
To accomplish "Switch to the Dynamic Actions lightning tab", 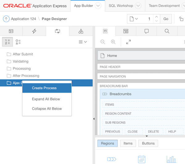I will (34, 31).
